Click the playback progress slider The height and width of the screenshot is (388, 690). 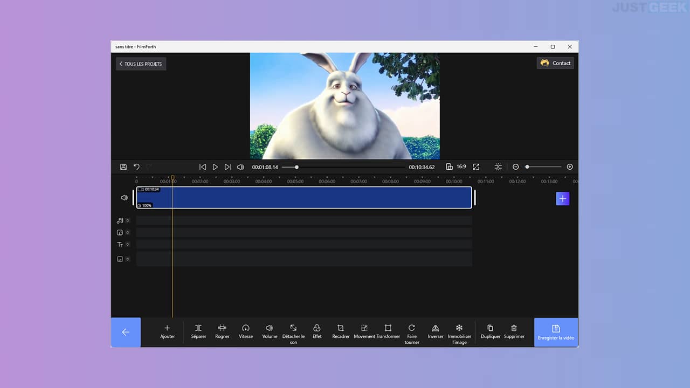pos(343,167)
